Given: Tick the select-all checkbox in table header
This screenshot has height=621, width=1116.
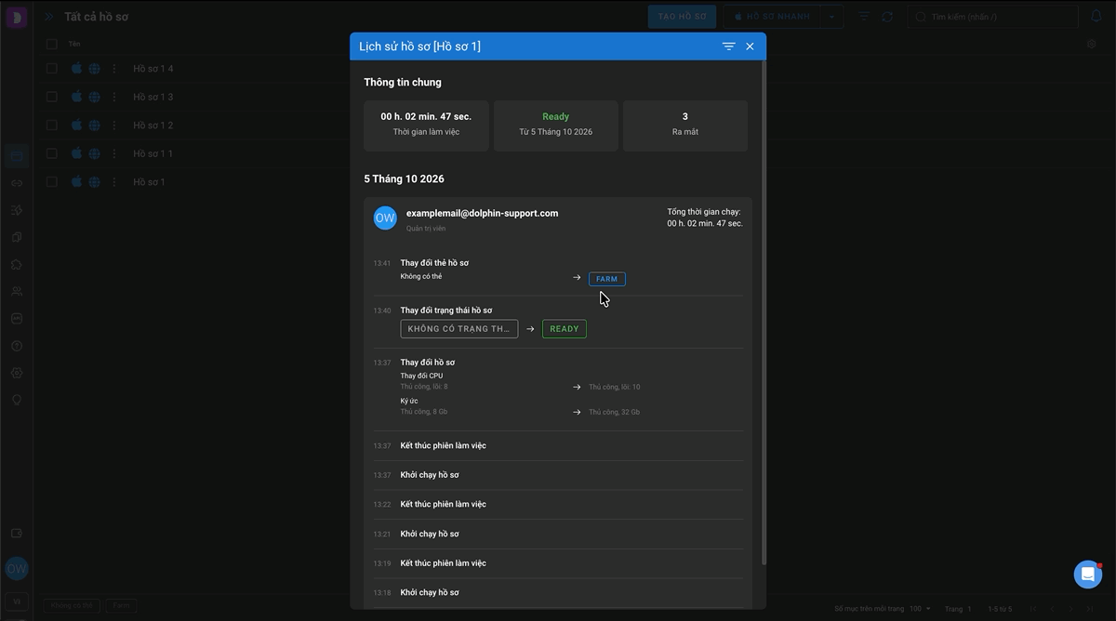Looking at the screenshot, I should click(x=52, y=44).
